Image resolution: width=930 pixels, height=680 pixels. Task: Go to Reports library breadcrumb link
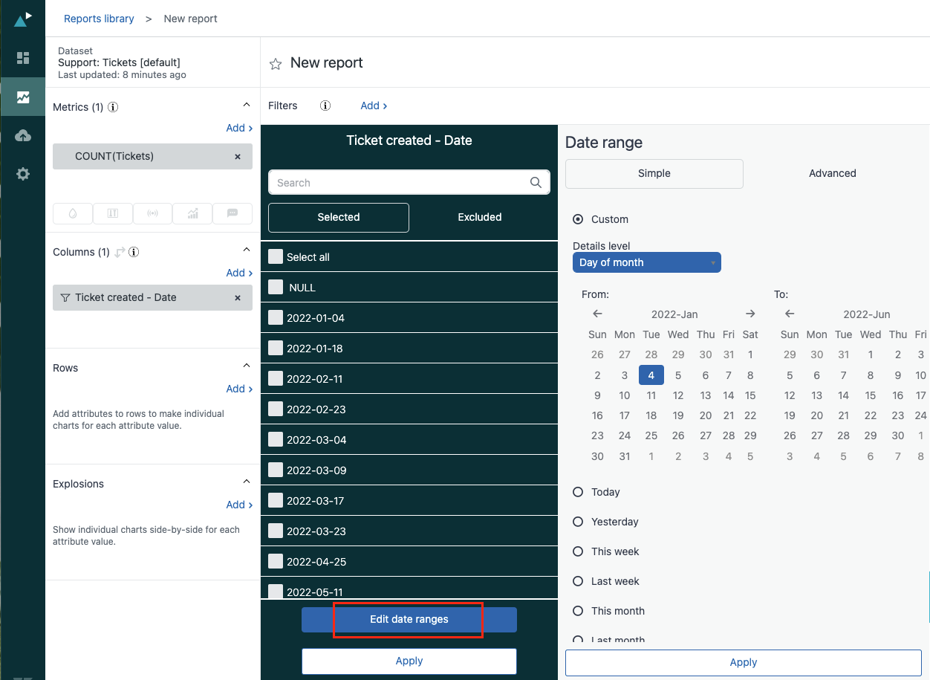pyautogui.click(x=99, y=19)
